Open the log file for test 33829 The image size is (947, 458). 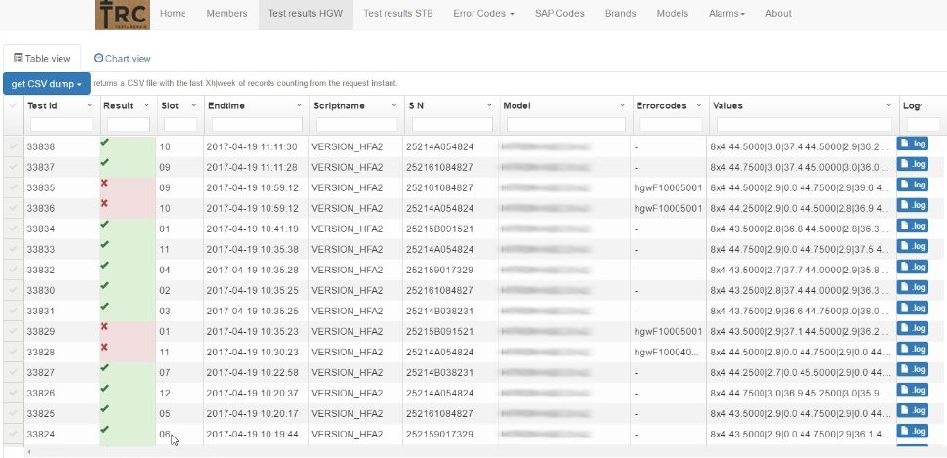pyautogui.click(x=912, y=329)
